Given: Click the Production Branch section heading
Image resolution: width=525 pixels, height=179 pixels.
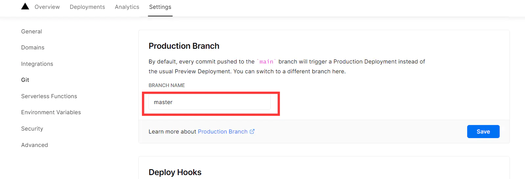Looking at the screenshot, I should tap(184, 46).
